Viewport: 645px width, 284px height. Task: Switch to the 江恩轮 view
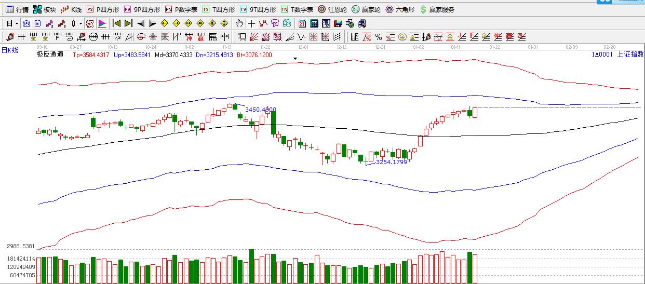coord(332,9)
